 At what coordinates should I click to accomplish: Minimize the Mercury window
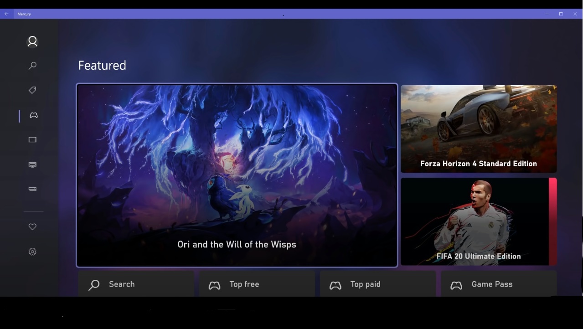coord(547,14)
